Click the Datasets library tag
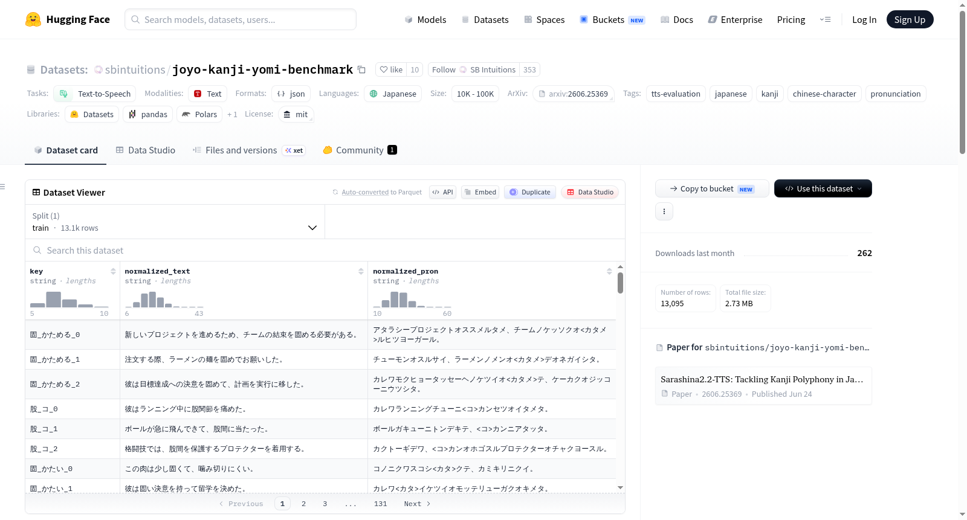This screenshot has width=967, height=520. point(92,114)
